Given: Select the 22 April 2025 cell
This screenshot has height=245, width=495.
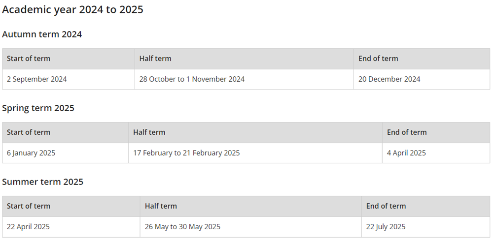Looking at the screenshot, I should tap(71, 227).
